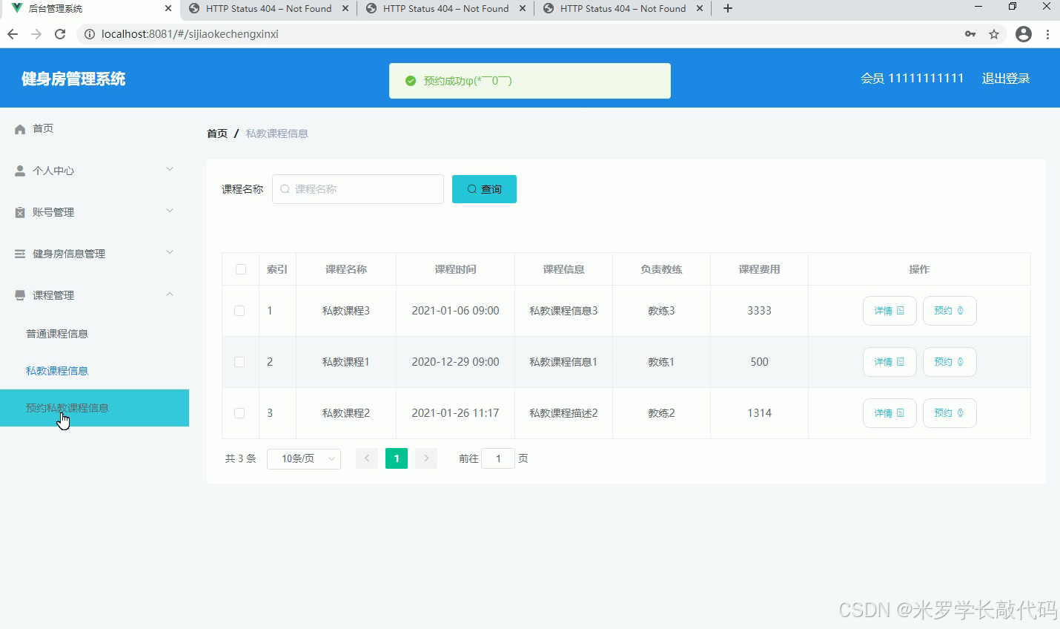Focus the 课程名称 search input field

pos(358,189)
